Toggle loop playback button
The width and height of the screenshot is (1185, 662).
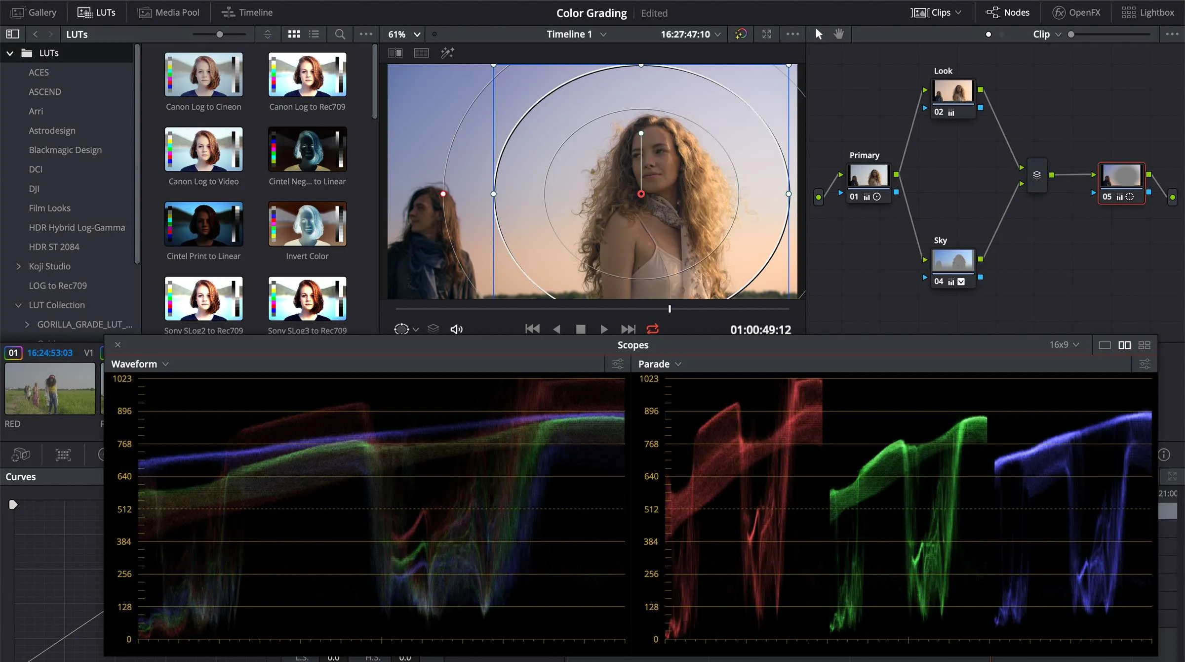tap(653, 329)
